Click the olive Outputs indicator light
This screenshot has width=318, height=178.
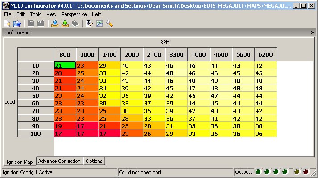(297, 172)
